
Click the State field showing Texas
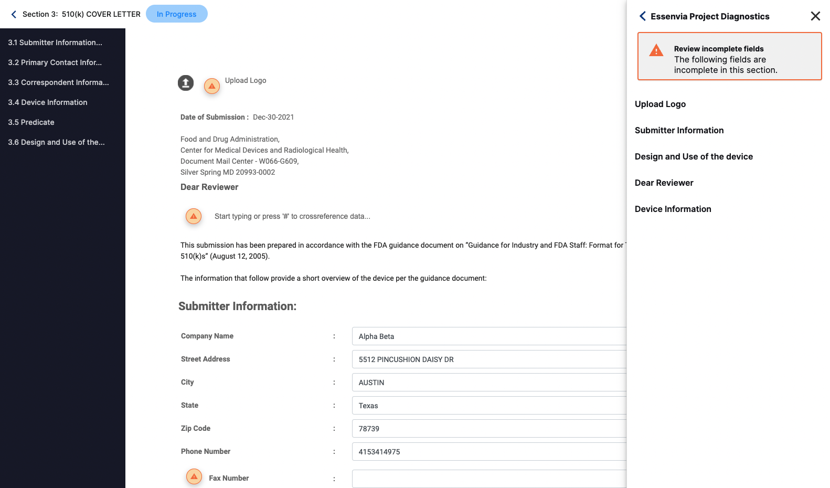pos(489,406)
